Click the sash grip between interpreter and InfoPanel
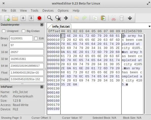The image size is (151, 120). coord(22,84)
